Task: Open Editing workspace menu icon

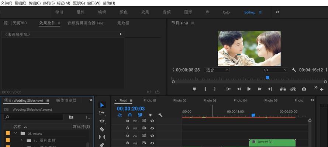Action: [x=260, y=12]
